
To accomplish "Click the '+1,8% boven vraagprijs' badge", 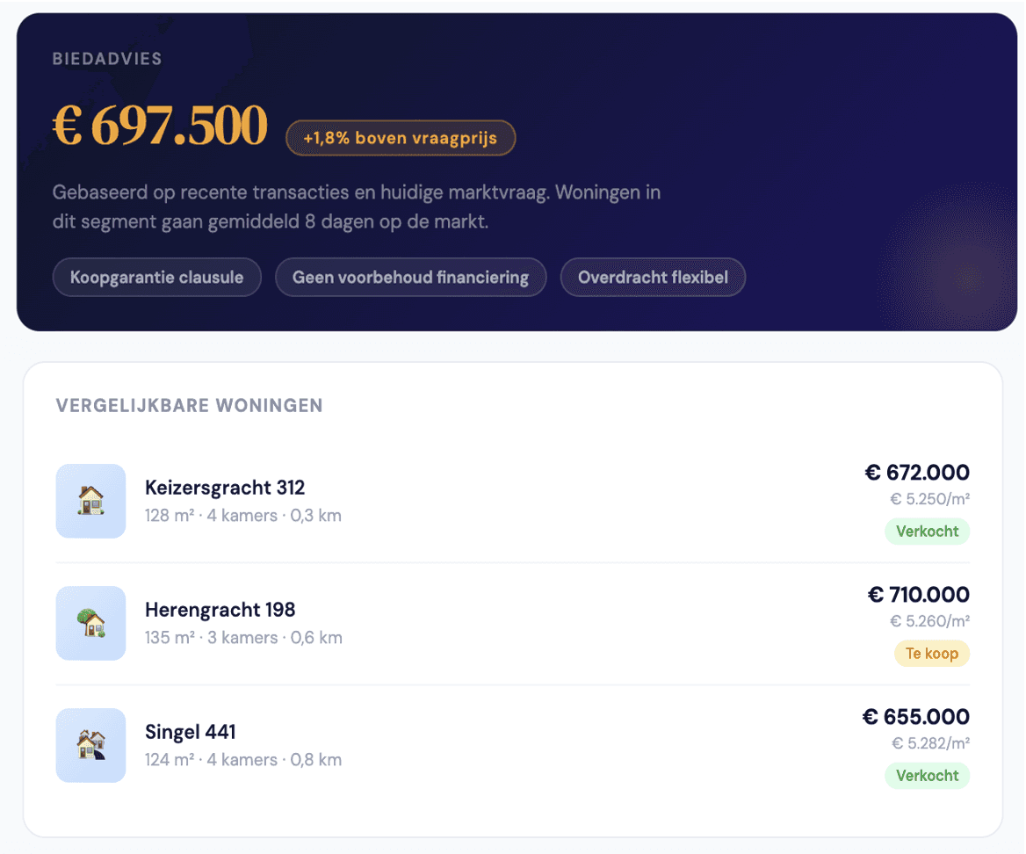I will tap(401, 138).
